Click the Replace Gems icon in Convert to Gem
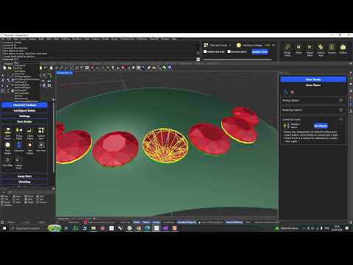353x265 pixels. point(286,126)
